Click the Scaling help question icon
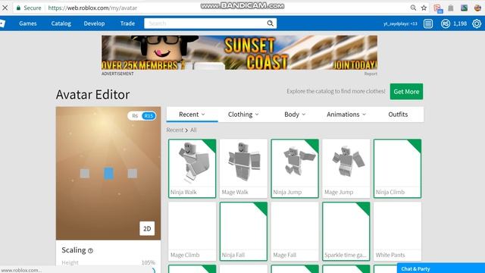This screenshot has height=273, width=485. pyautogui.click(x=90, y=250)
